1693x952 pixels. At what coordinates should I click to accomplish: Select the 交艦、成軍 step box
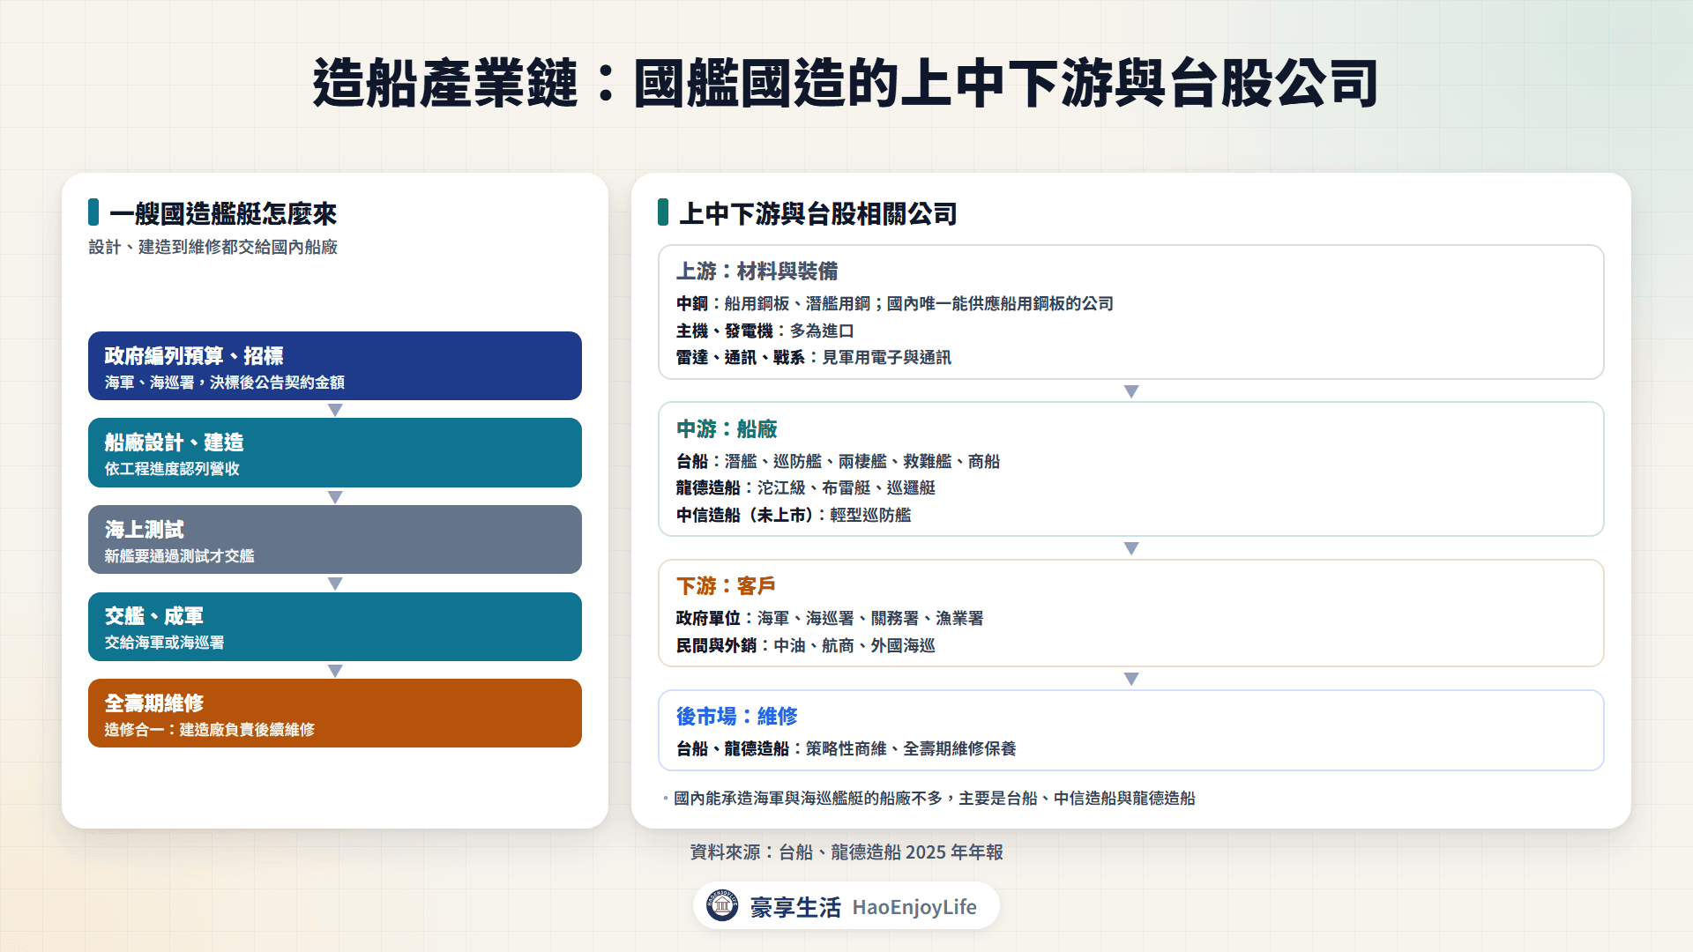coord(335,627)
